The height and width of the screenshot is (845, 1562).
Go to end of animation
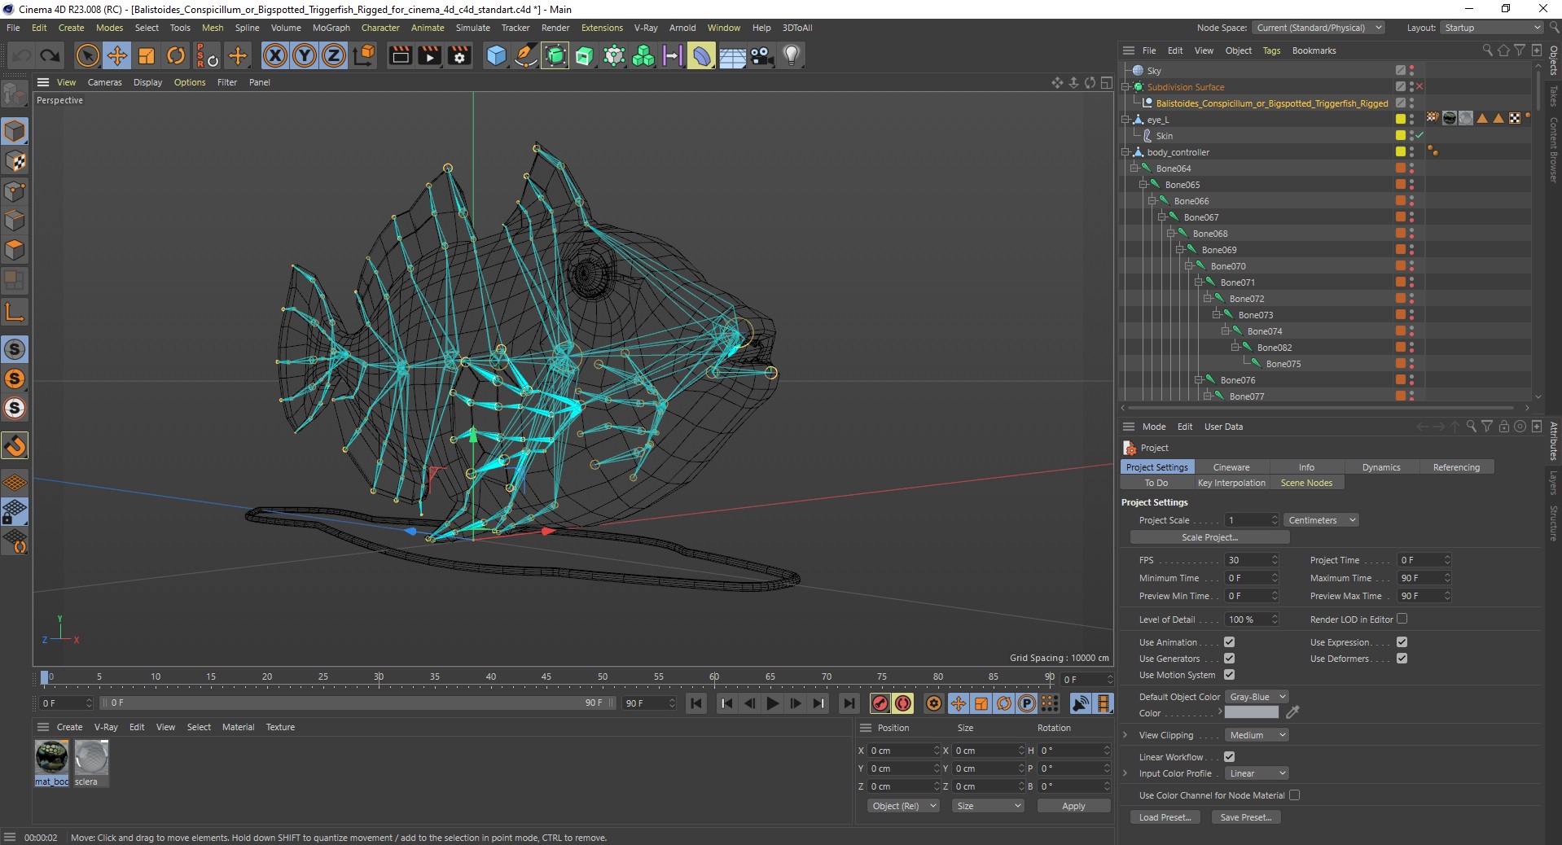pos(849,703)
